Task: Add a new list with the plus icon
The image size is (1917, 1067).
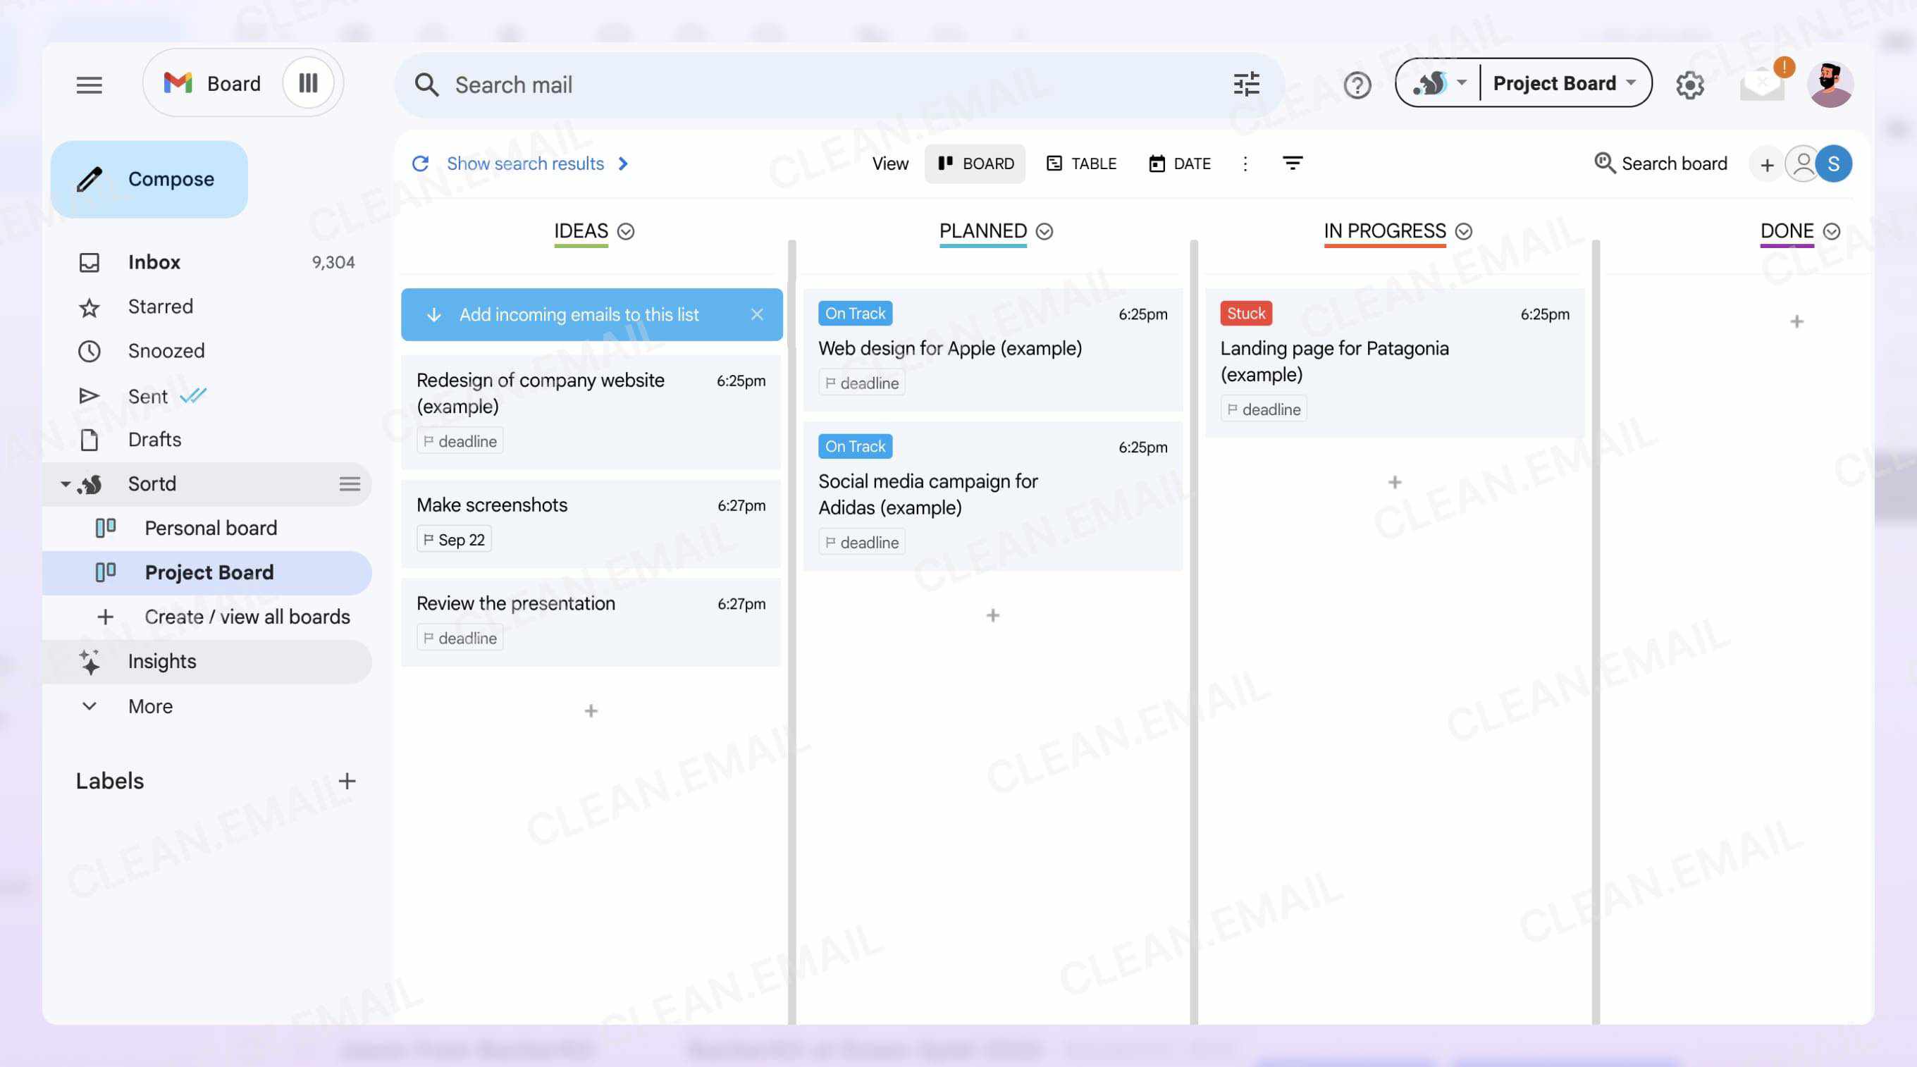Action: point(1767,164)
